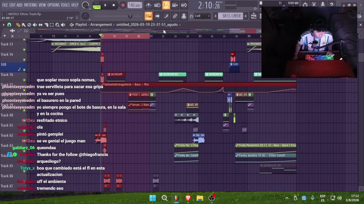Start playback with the play button
Viewport: 364px width, 204px height.
(x=105, y=5)
